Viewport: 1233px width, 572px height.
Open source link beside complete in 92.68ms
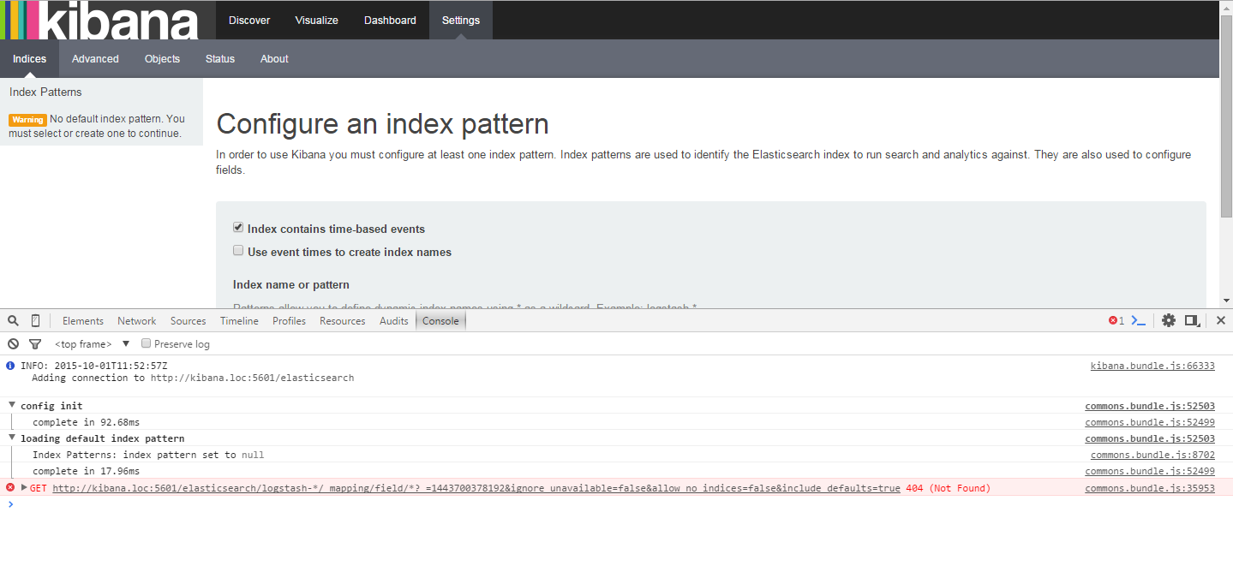tap(1150, 422)
